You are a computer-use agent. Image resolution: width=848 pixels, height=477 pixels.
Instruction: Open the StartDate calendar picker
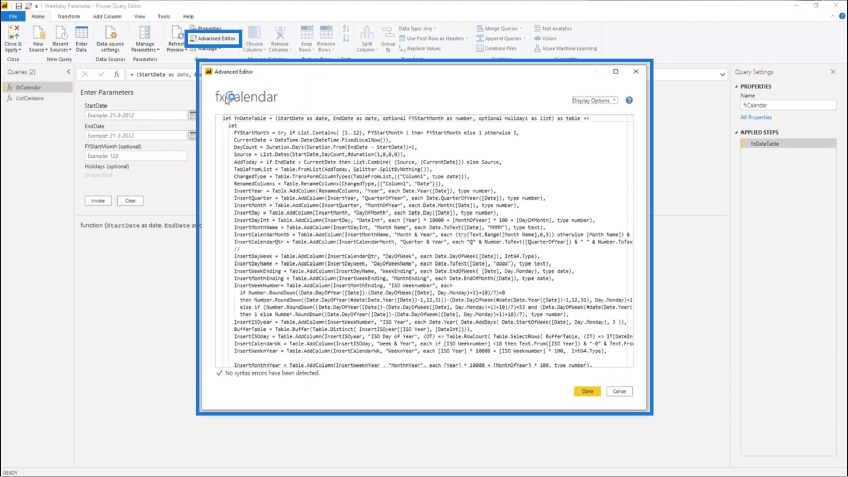(x=193, y=115)
